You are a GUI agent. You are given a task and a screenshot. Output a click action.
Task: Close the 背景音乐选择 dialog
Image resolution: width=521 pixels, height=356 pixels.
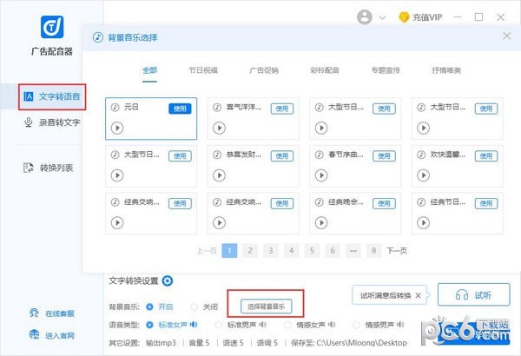507,36
